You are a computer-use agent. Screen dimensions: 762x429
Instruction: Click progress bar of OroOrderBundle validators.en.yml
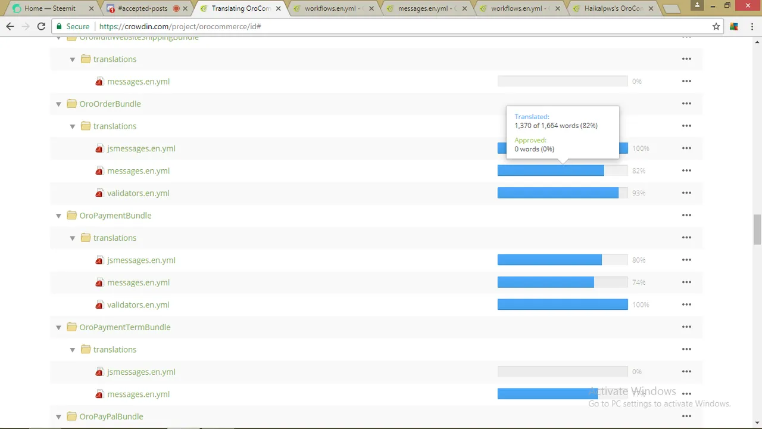(563, 193)
